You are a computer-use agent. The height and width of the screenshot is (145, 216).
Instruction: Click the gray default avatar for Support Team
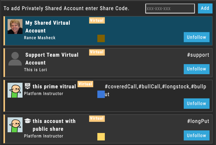pyautogui.click(x=15, y=59)
